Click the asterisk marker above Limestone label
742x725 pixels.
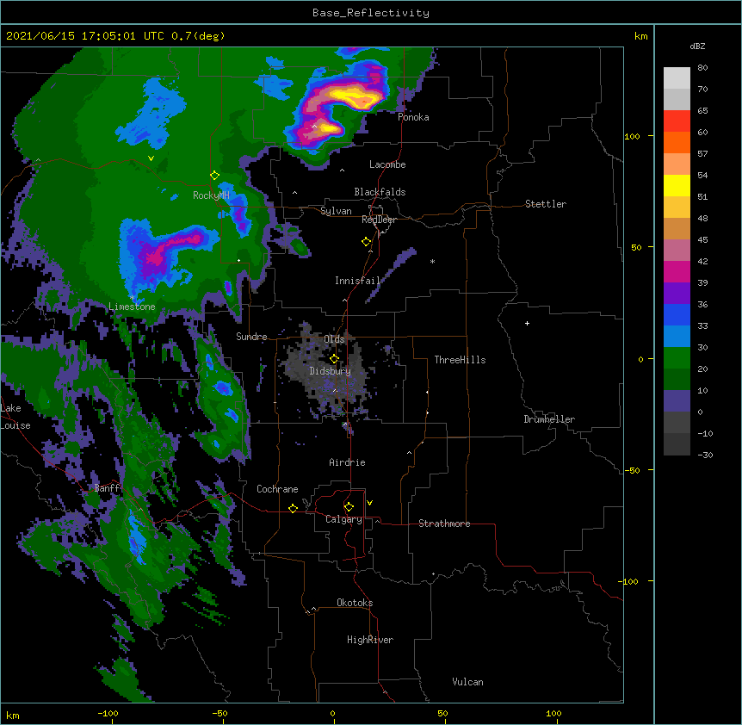tap(132, 298)
